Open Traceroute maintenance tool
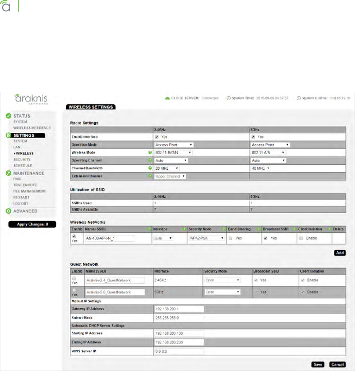 25,185
